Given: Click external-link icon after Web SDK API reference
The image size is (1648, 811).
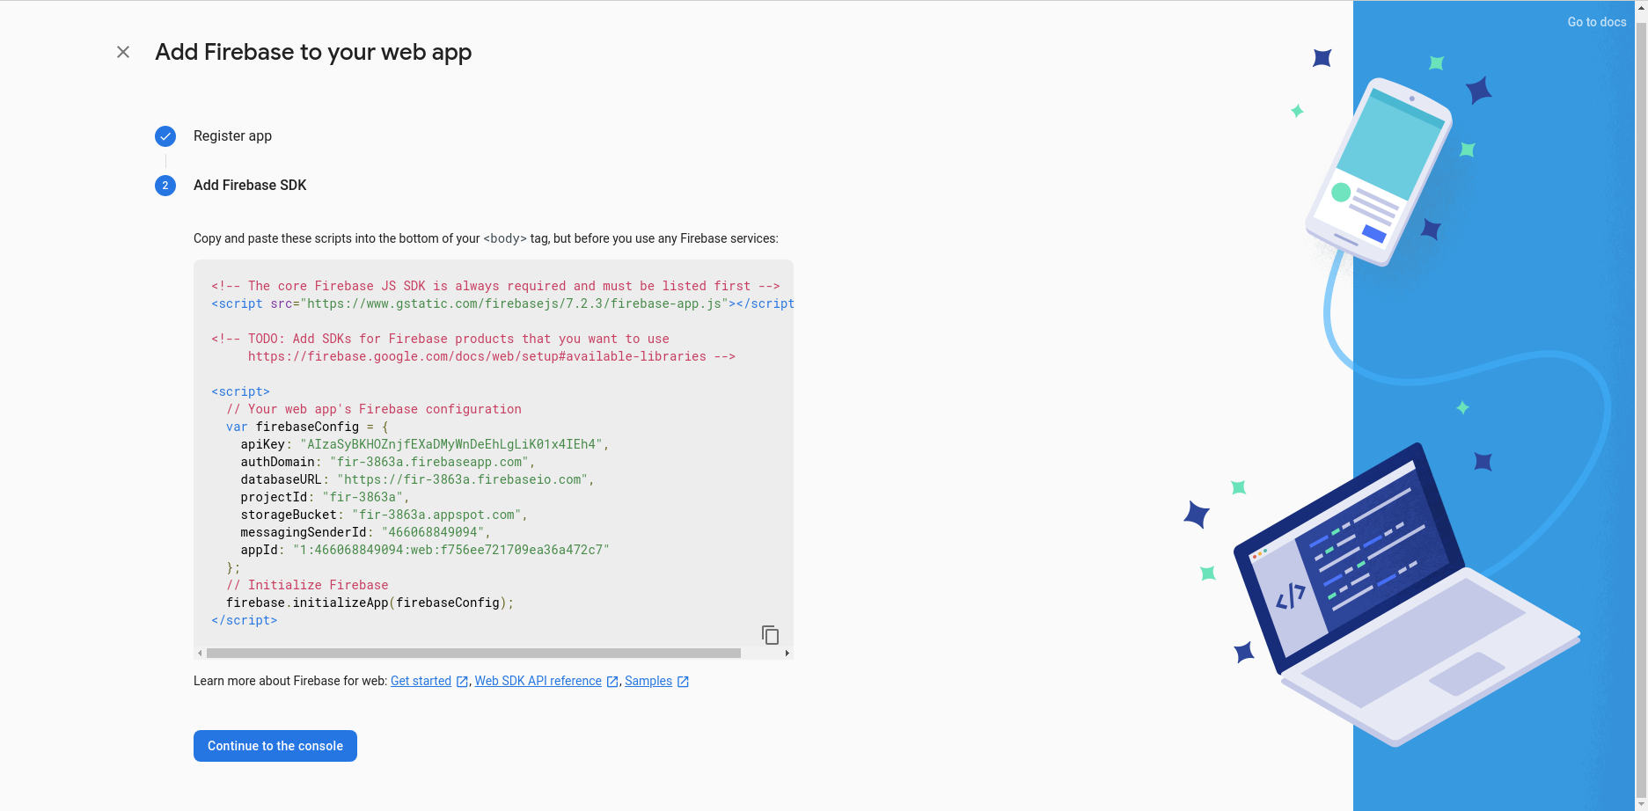Looking at the screenshot, I should [x=612, y=682].
